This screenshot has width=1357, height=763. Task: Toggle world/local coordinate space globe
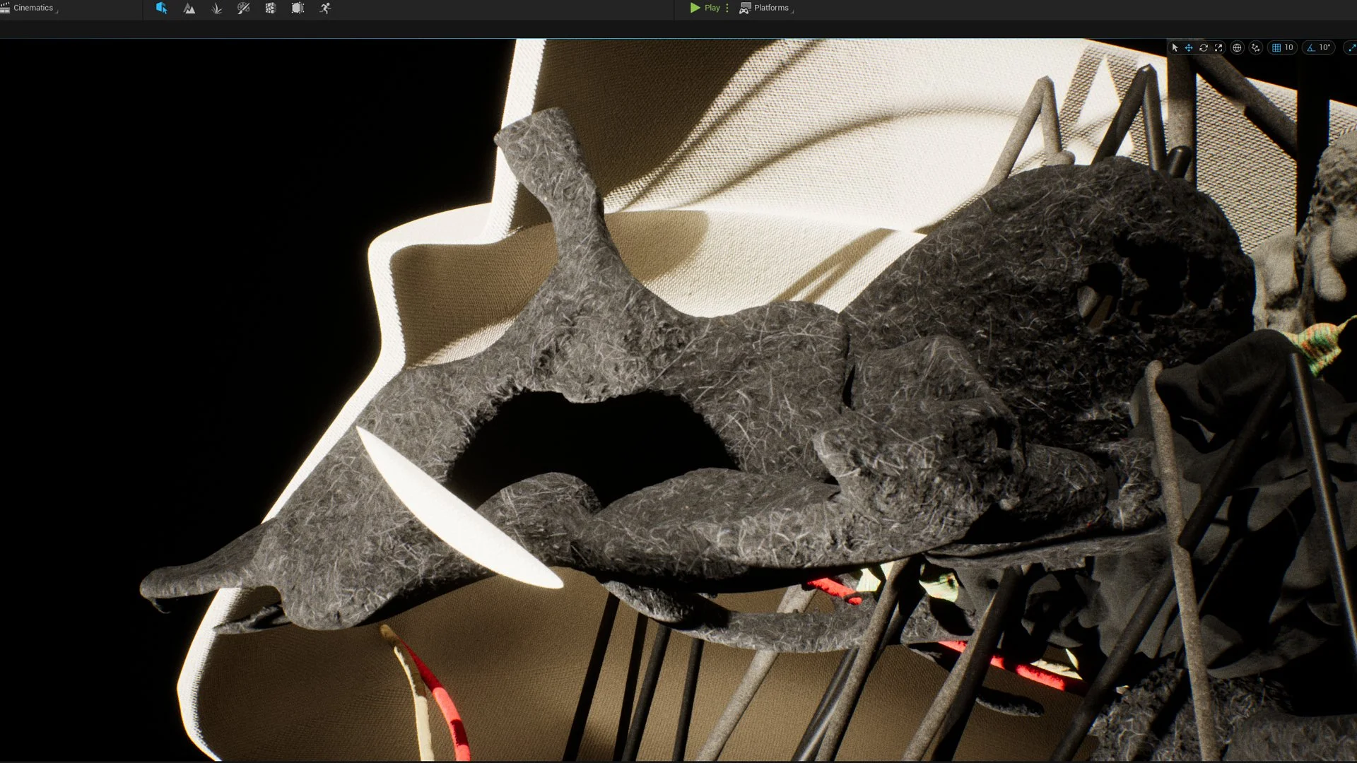coord(1237,48)
